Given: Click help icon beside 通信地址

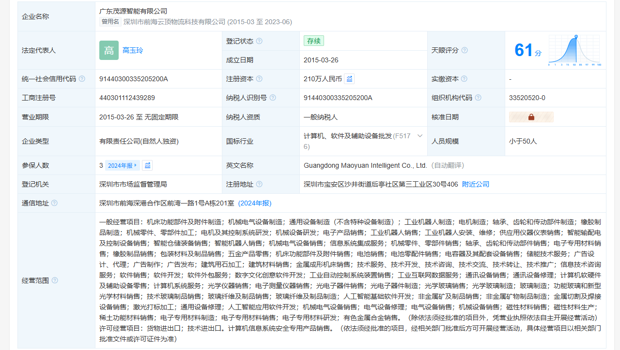Looking at the screenshot, I should (x=54, y=203).
